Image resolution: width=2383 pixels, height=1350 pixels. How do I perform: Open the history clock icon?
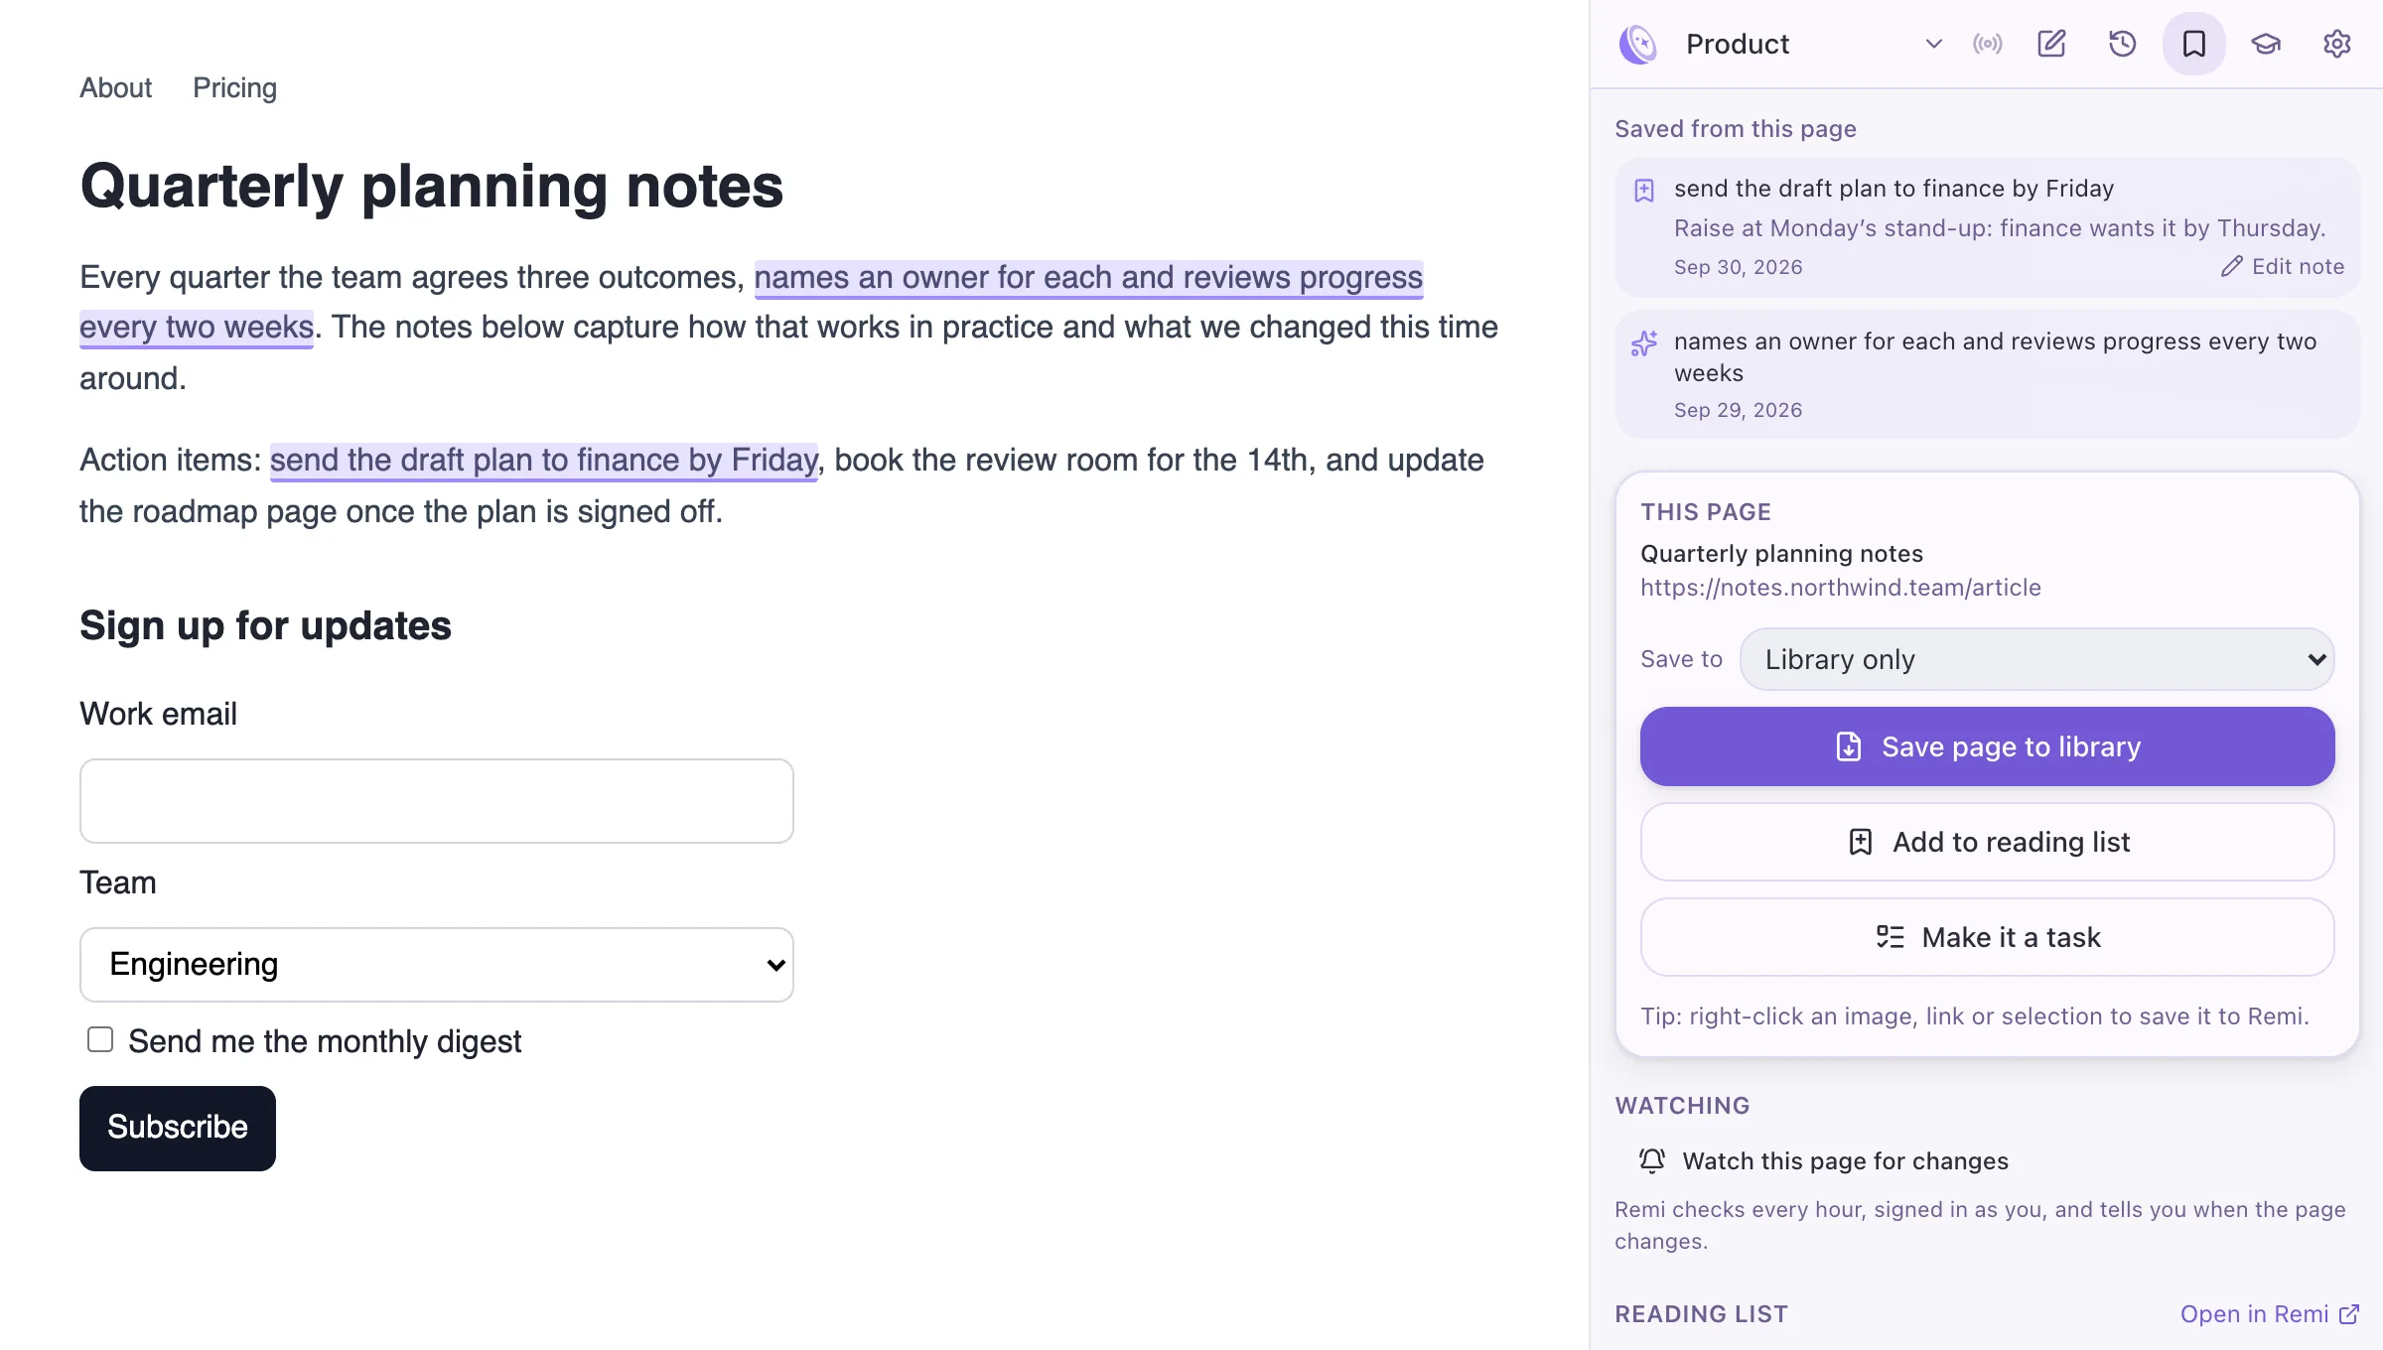(2123, 44)
